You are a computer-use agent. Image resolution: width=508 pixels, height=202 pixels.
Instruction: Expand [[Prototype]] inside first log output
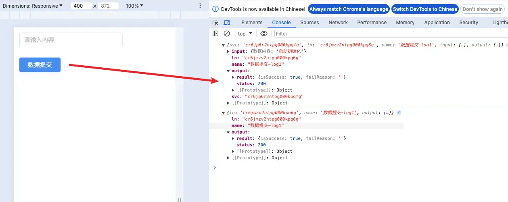point(233,90)
